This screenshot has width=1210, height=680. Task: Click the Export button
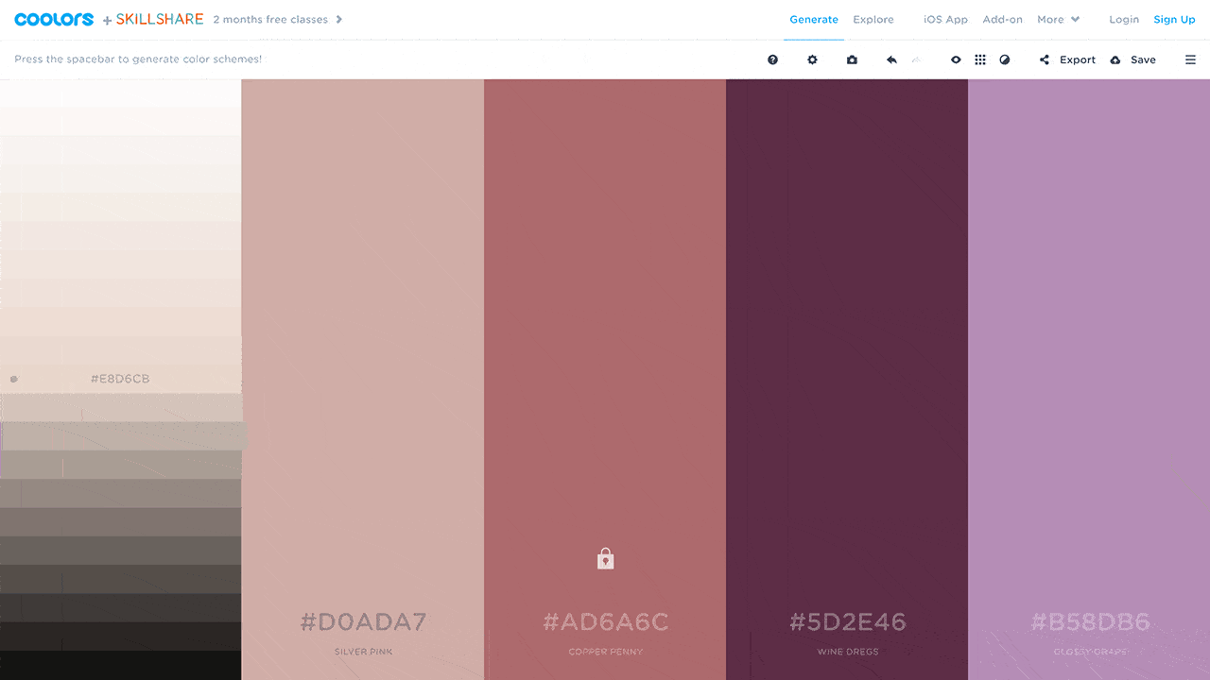pos(1068,59)
